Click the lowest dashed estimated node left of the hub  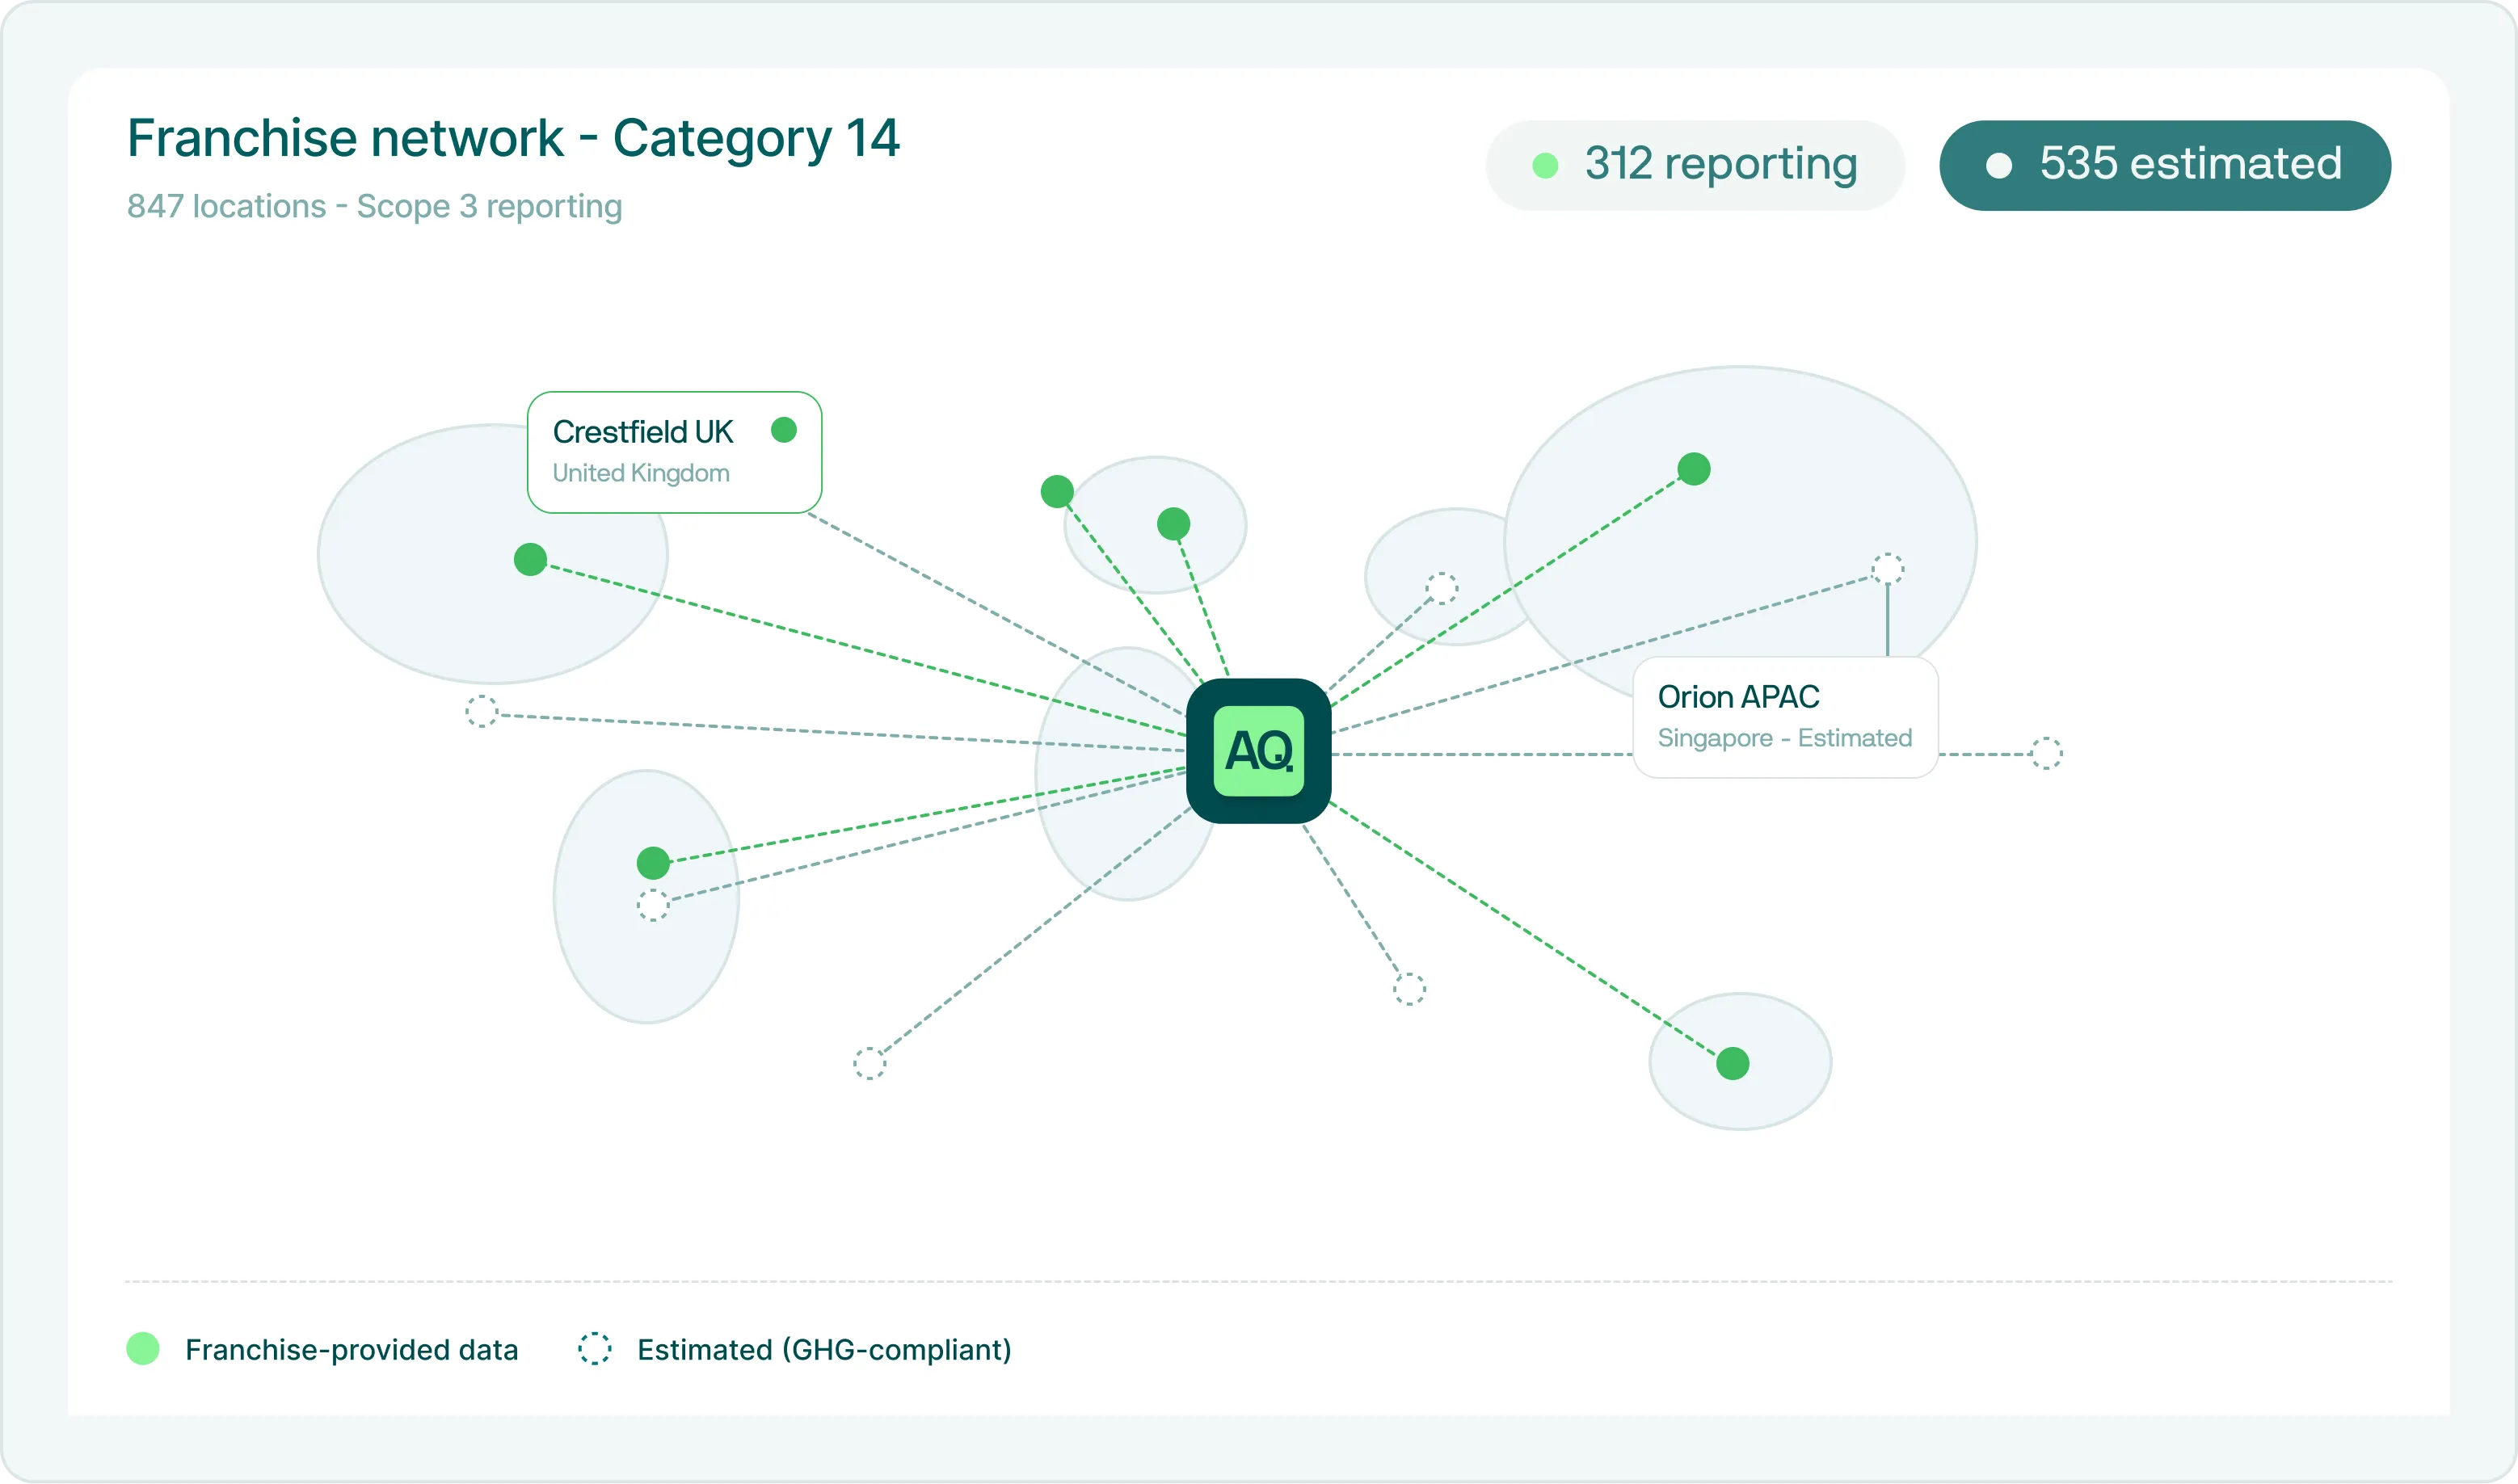click(869, 1063)
